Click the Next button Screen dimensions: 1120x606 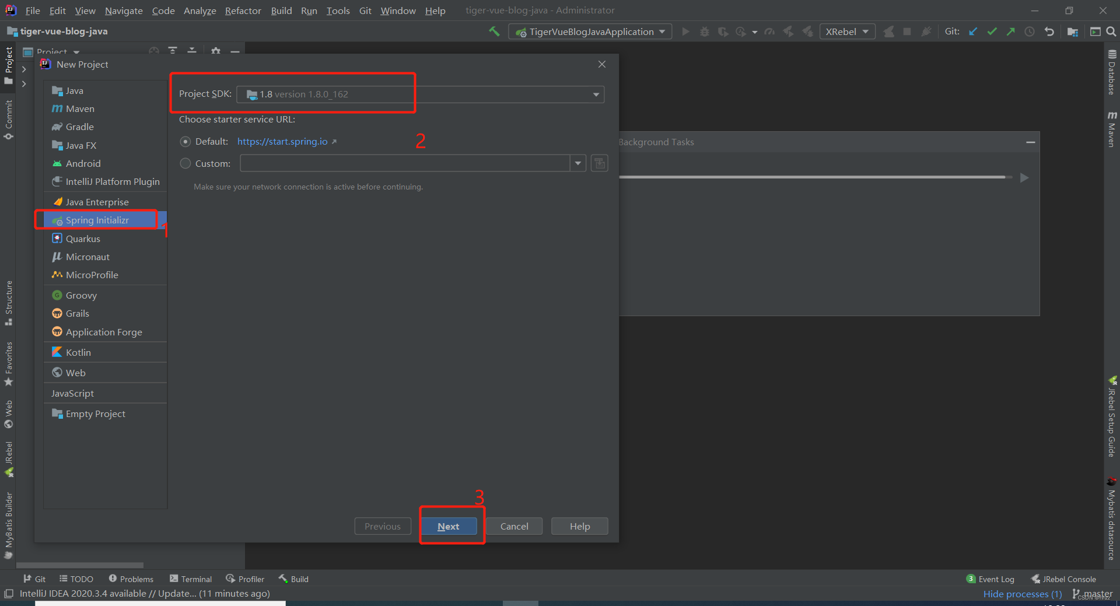point(449,526)
